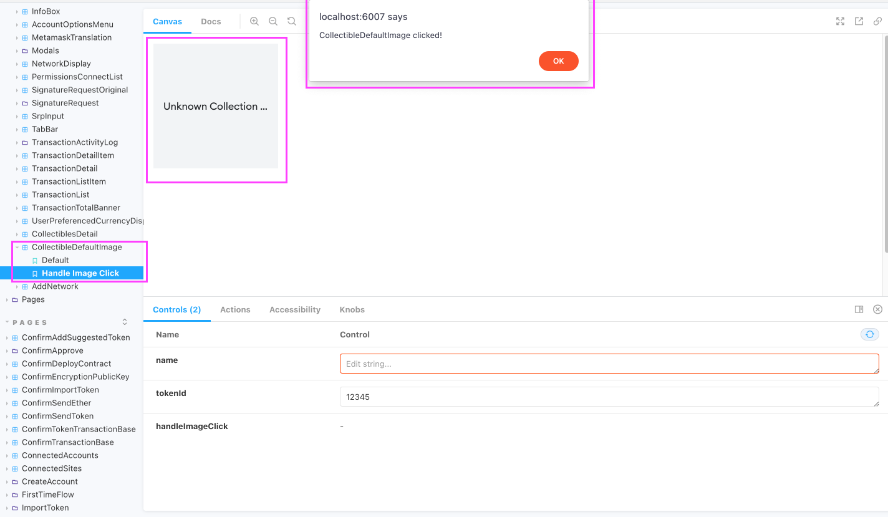The width and height of the screenshot is (888, 517).
Task: Expand the ImportToken folder
Action: click(7, 508)
